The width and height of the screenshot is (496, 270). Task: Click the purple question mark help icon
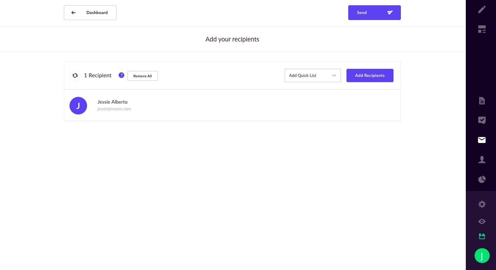pos(121,75)
